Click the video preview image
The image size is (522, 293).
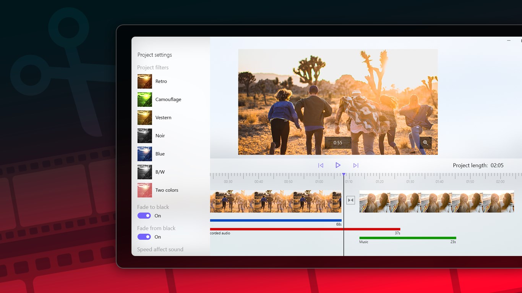tap(338, 102)
